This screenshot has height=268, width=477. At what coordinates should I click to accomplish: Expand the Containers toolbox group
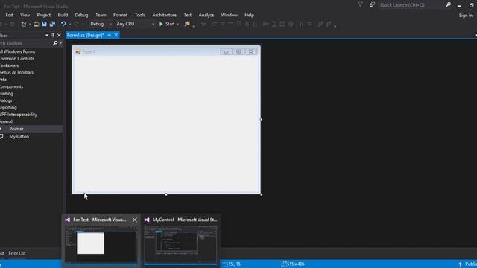click(9, 66)
